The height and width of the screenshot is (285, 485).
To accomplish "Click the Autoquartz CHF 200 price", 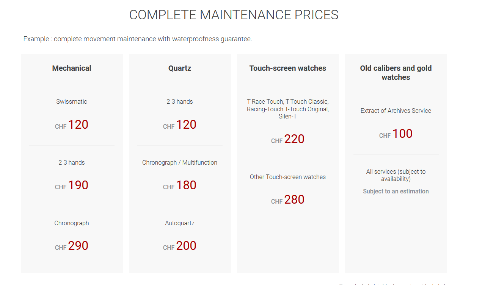I will point(180,246).
